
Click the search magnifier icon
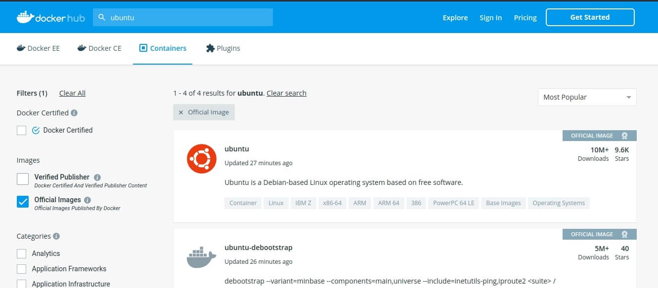102,17
